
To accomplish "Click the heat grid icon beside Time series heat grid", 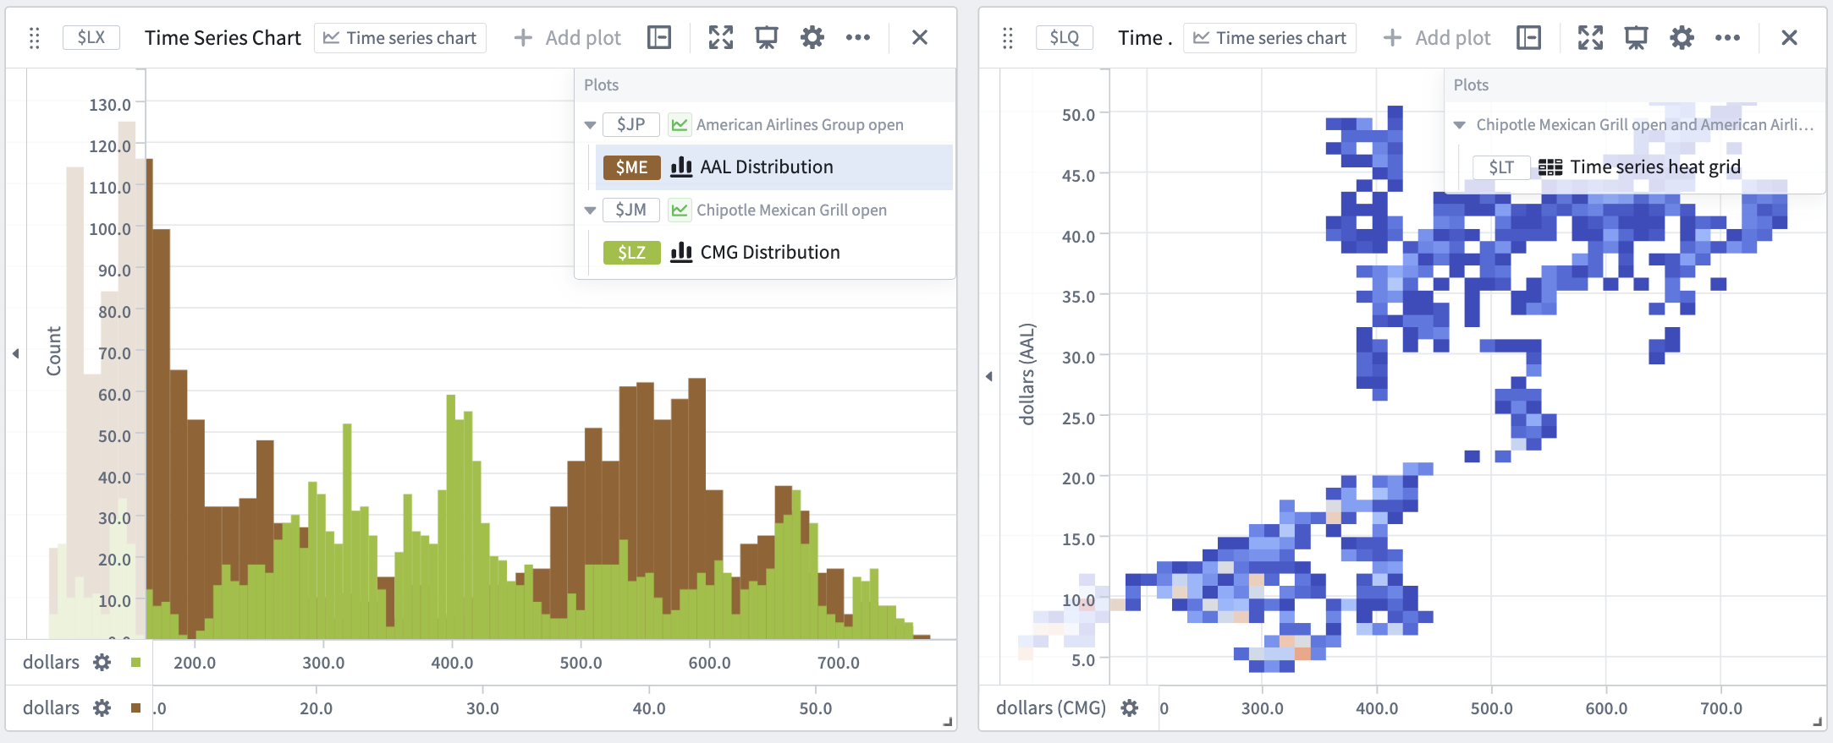I will 1550,167.
